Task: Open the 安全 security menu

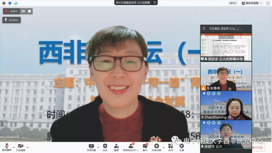Action: click(x=105, y=147)
